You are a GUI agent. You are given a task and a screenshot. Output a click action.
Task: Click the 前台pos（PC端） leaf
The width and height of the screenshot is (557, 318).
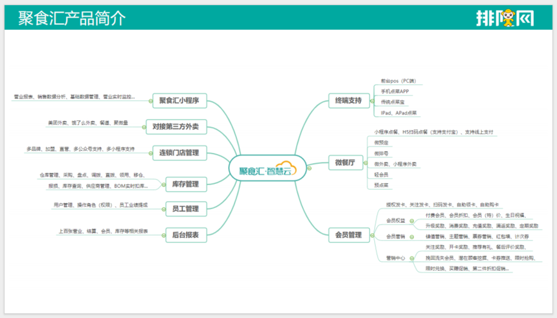click(398, 81)
